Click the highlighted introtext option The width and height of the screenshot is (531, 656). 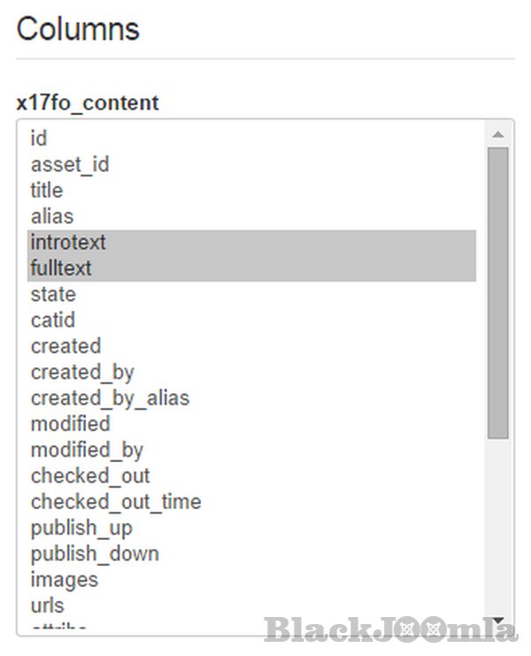68,242
